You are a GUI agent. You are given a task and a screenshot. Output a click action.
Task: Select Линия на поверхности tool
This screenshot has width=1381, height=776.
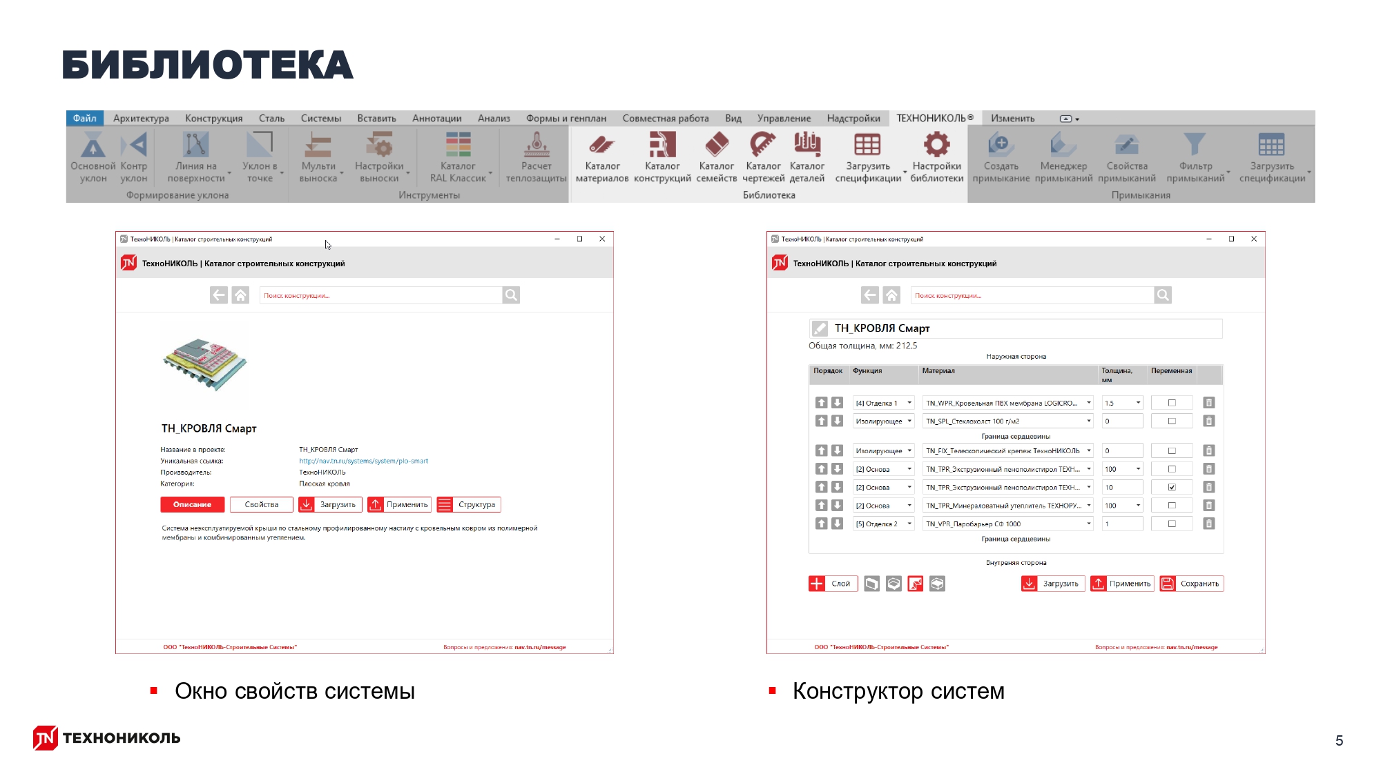[x=196, y=157]
